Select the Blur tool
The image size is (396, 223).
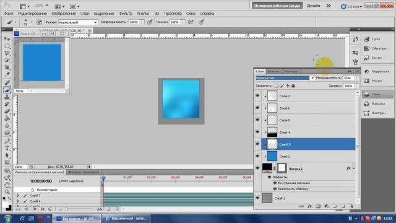(7, 126)
